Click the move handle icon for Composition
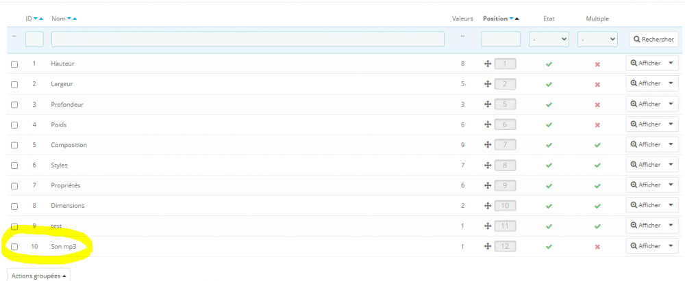The image size is (685, 281). 488,144
